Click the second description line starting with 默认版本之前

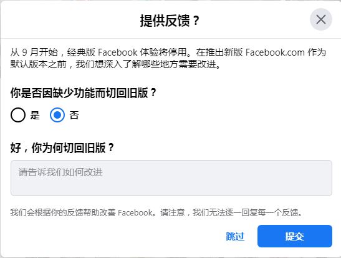click(x=116, y=64)
